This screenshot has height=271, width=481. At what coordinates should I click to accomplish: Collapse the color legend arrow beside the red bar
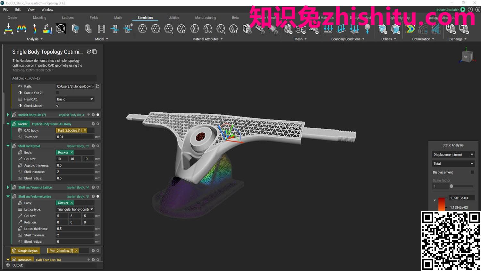coord(435,200)
